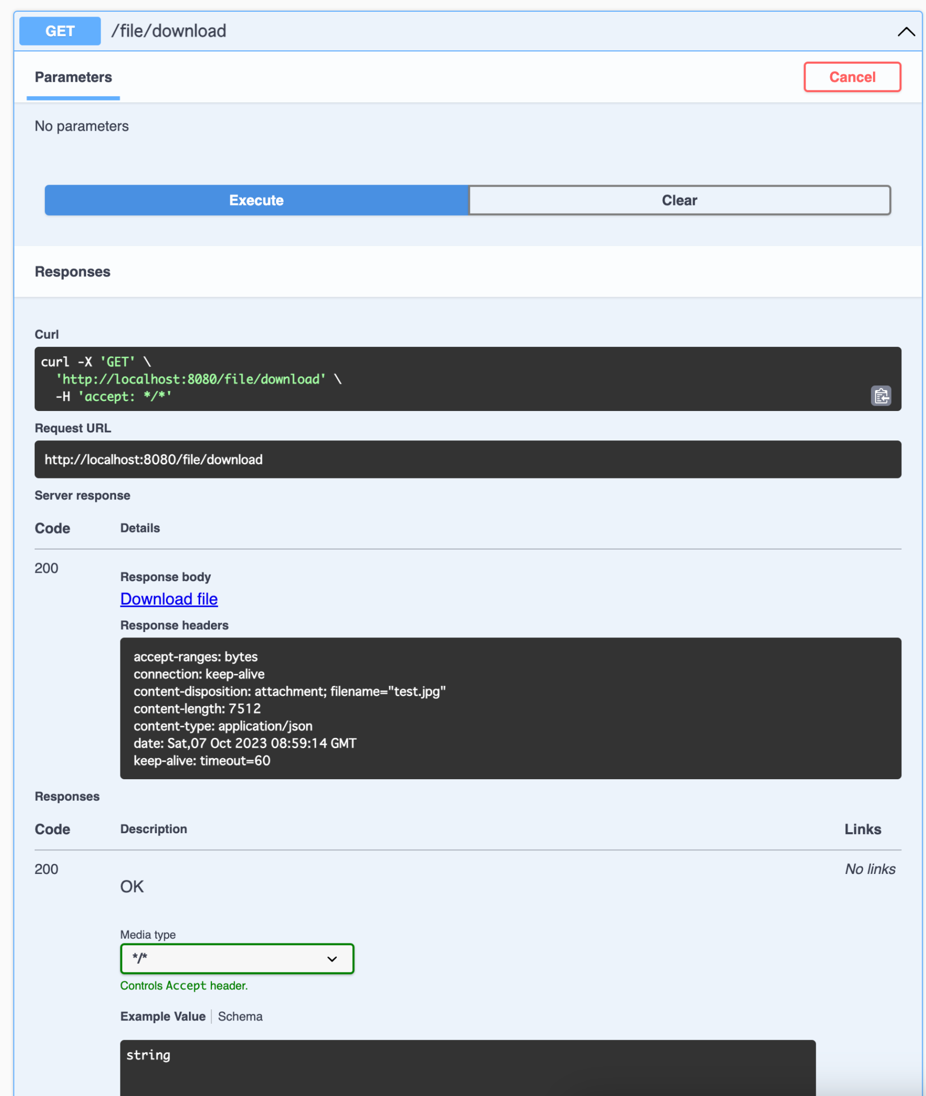Screen dimensions: 926x1096
Task: Click the GET method badge
Action: coord(59,31)
